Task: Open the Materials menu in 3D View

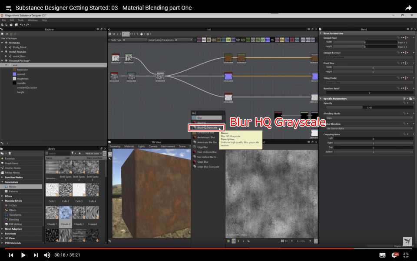Action: (x=129, y=147)
